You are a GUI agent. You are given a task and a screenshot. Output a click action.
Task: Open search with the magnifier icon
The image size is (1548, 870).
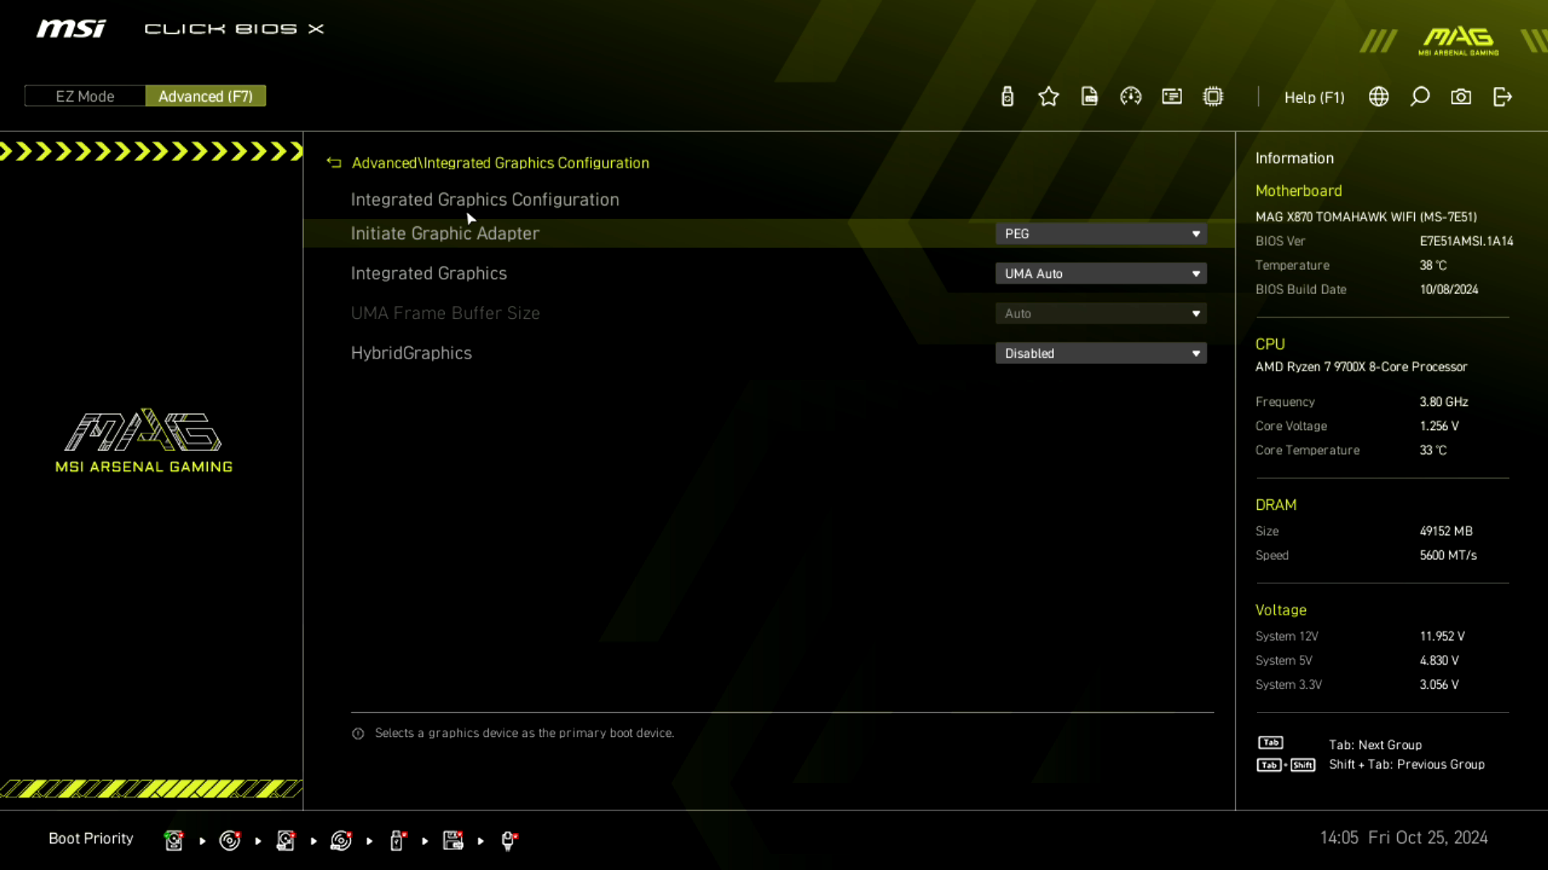pos(1420,97)
